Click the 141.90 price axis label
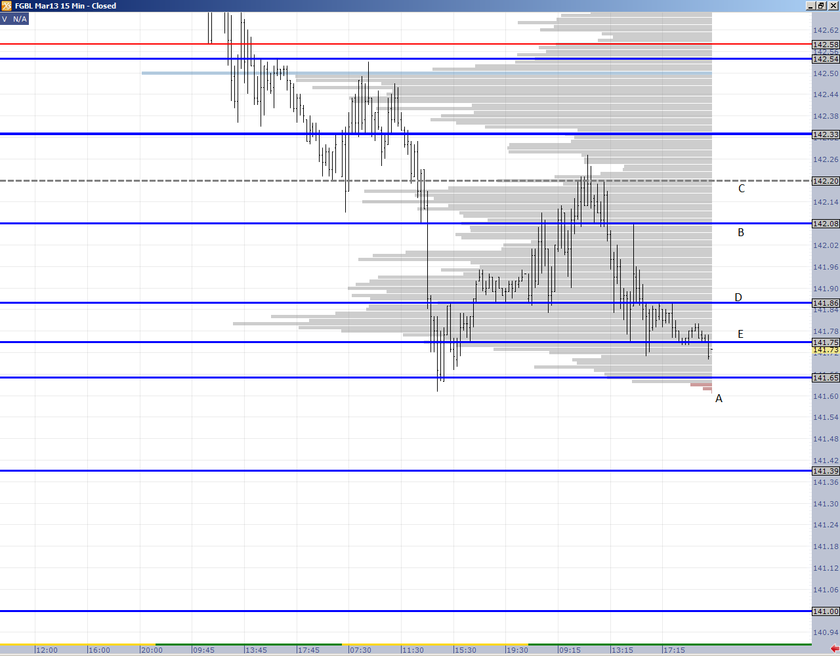840x656 pixels. point(826,289)
